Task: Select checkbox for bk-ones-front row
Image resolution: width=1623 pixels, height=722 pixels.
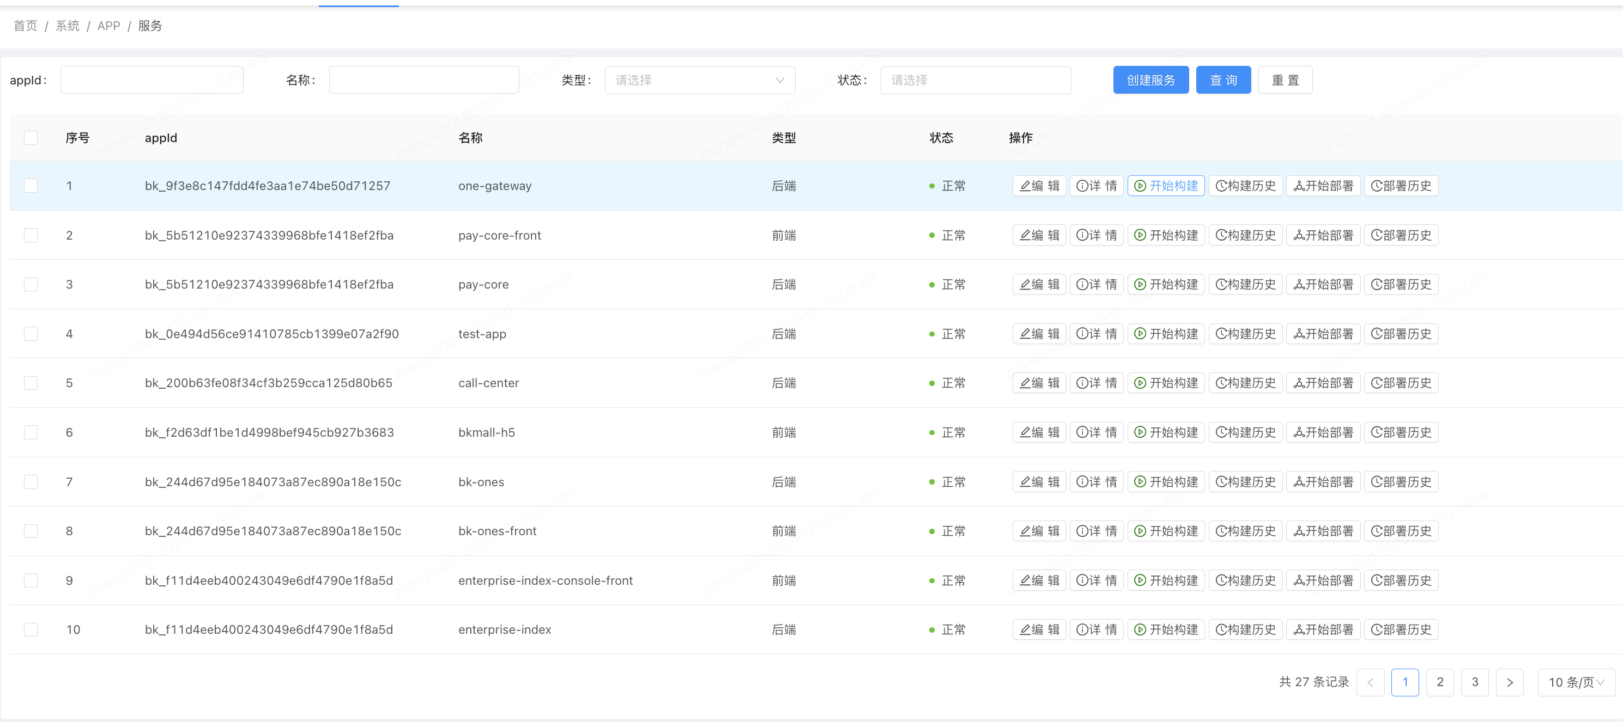Action: 31,531
